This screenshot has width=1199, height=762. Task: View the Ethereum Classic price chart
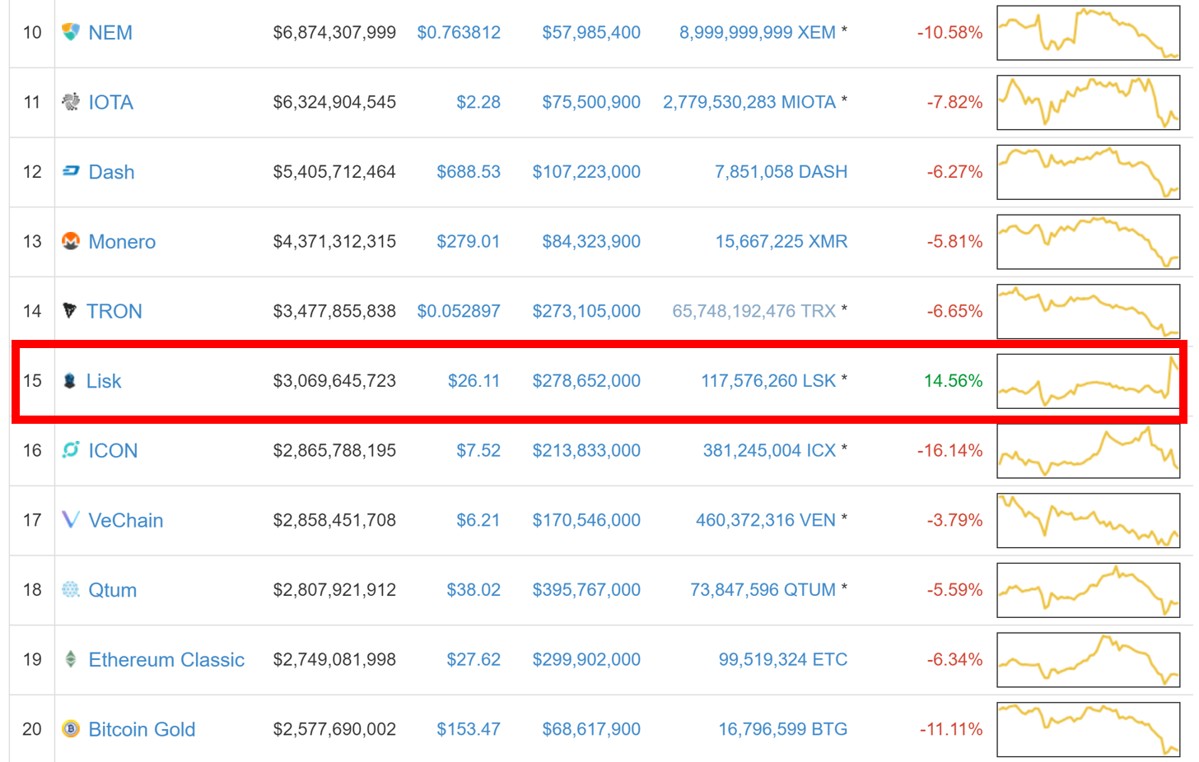(x=1089, y=660)
